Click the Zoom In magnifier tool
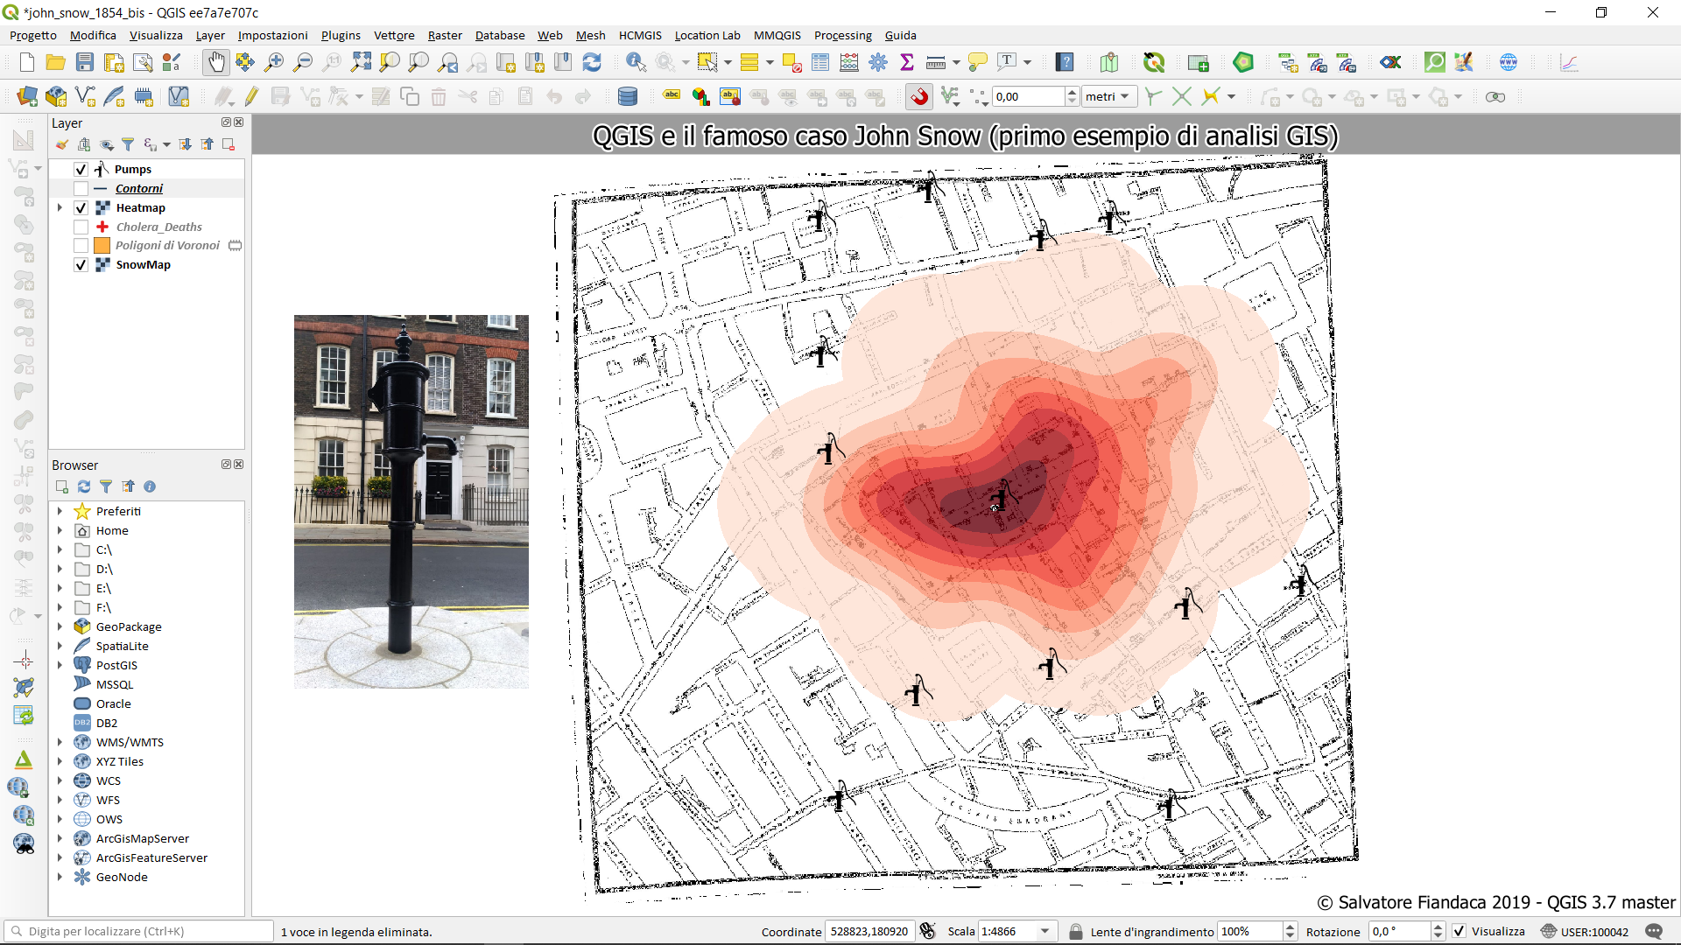Image resolution: width=1681 pixels, height=945 pixels. 274,62
